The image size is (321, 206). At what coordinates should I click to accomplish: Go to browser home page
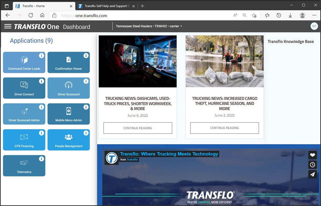click(42, 15)
